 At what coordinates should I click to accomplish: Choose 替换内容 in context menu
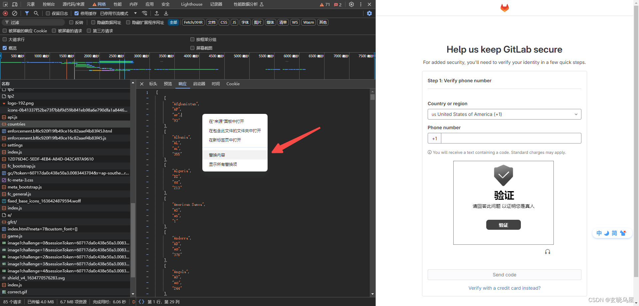tap(235, 155)
